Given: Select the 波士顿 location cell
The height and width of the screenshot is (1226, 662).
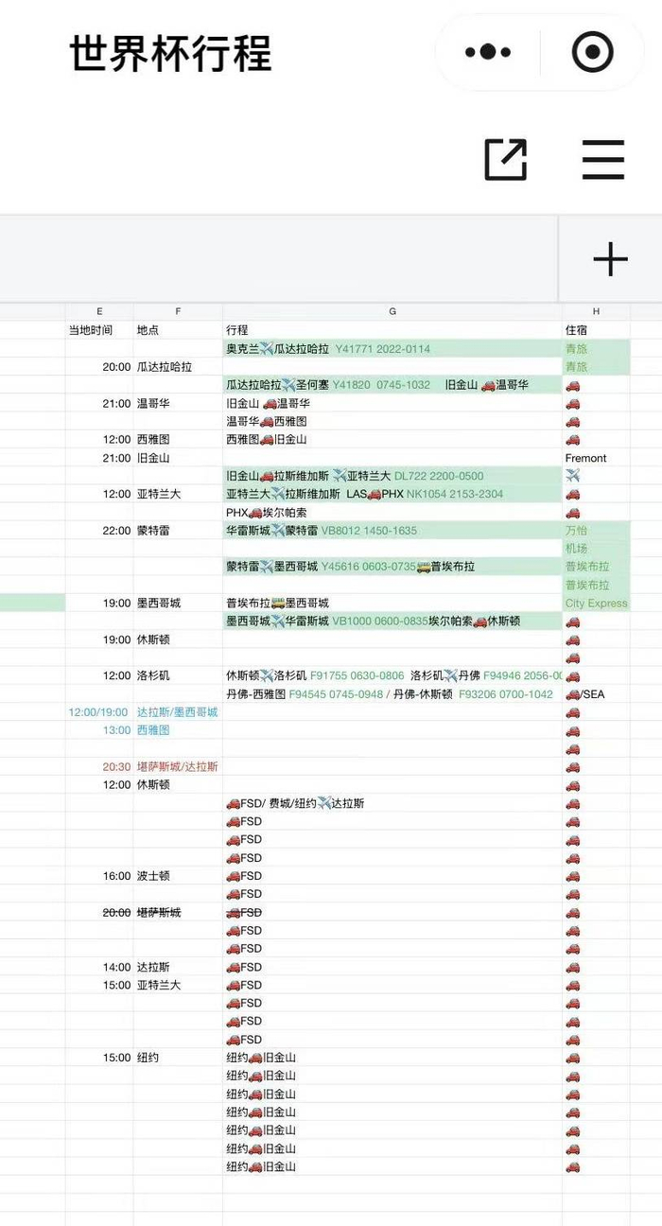Looking at the screenshot, I should 178,876.
